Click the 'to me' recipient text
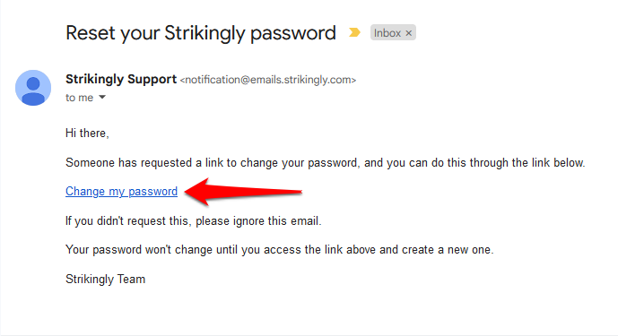Image resolution: width=618 pixels, height=336 pixels. 79,98
